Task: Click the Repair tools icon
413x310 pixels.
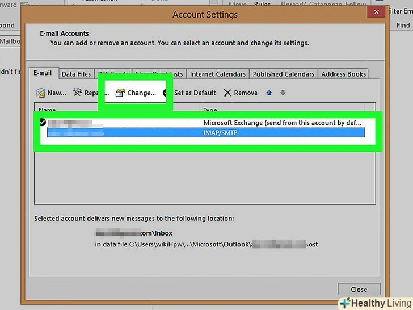Action: click(77, 92)
